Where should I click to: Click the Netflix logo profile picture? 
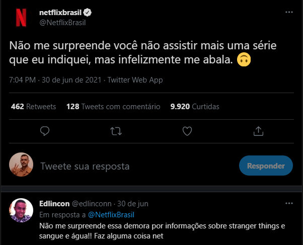click(22, 17)
